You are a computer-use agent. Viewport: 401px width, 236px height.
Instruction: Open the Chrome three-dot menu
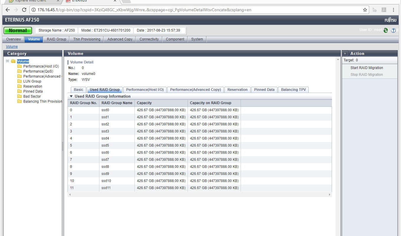(394, 10)
